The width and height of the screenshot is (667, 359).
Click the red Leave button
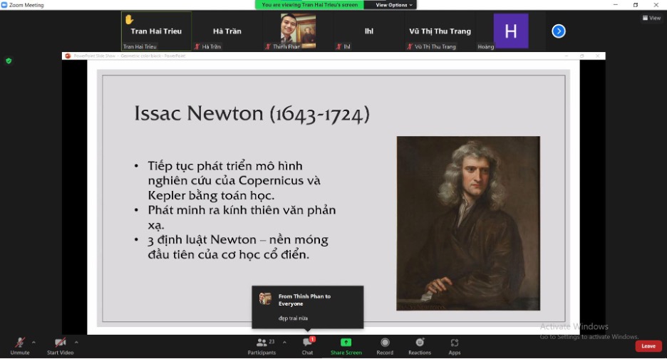point(648,346)
